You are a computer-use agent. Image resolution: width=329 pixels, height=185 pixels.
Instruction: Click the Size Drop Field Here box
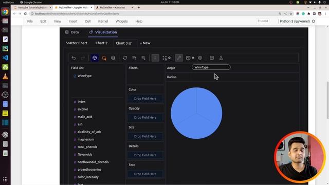pyautogui.click(x=145, y=136)
